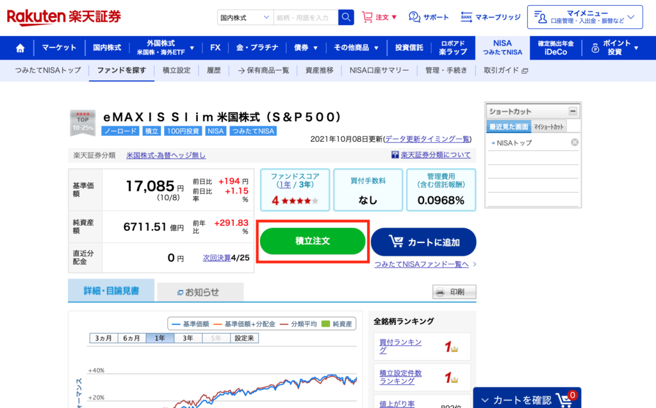
Task: Expand その他商品 dropdown menu
Action: coord(356,47)
